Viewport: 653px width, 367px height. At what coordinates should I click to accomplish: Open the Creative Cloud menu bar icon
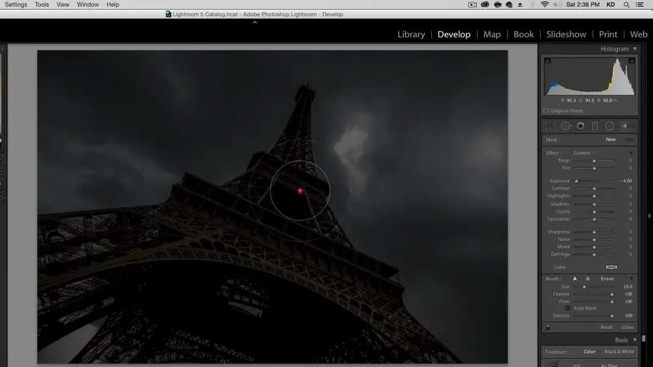tap(485, 5)
